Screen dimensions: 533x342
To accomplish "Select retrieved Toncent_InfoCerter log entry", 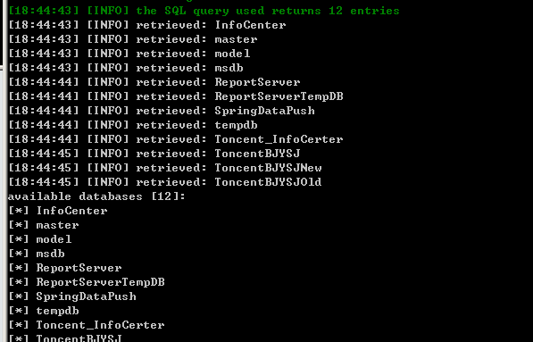I will [175, 139].
